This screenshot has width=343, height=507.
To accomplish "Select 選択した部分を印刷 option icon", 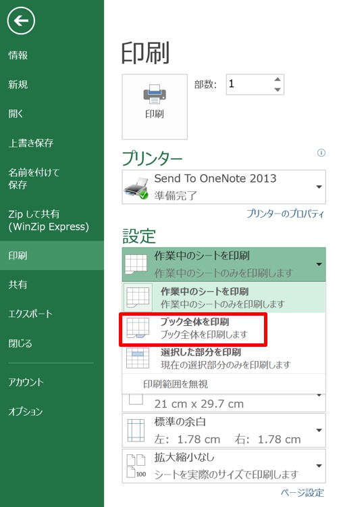I will click(x=138, y=358).
